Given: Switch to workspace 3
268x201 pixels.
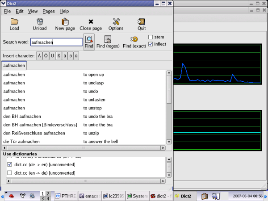Looking at the screenshot, I should [43, 199].
